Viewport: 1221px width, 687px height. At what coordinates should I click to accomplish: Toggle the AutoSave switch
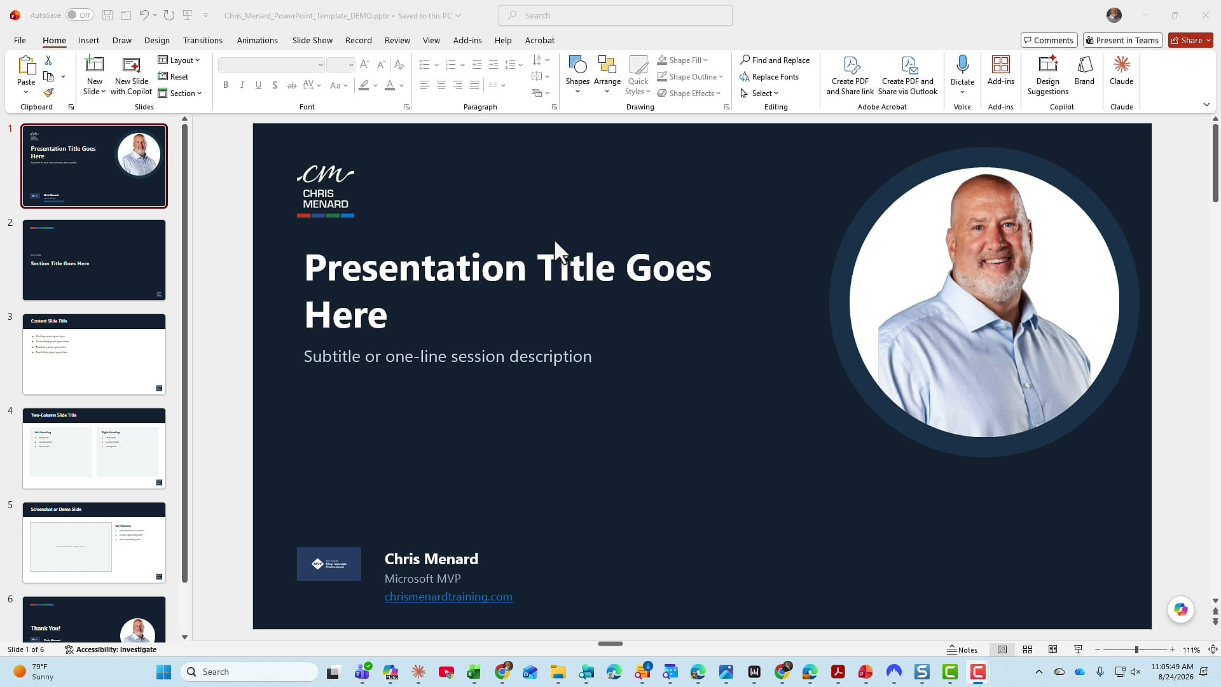79,15
